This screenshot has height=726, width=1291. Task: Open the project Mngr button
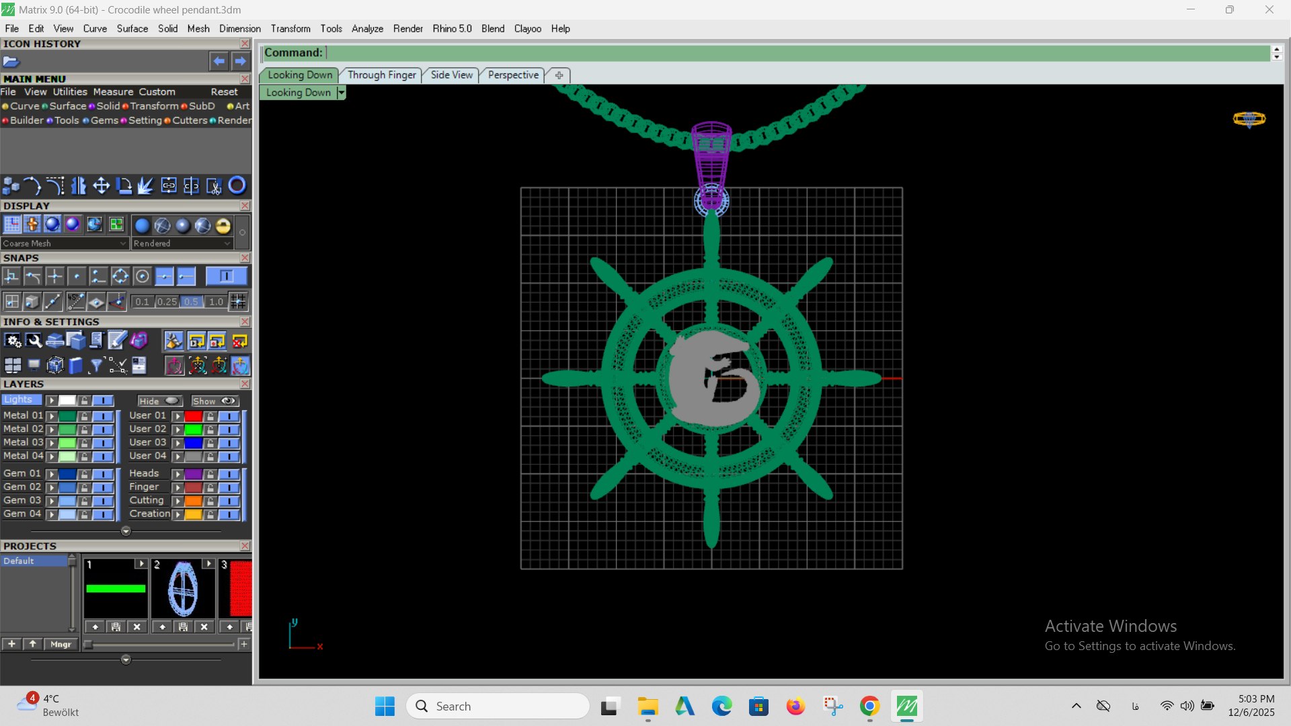[61, 644]
